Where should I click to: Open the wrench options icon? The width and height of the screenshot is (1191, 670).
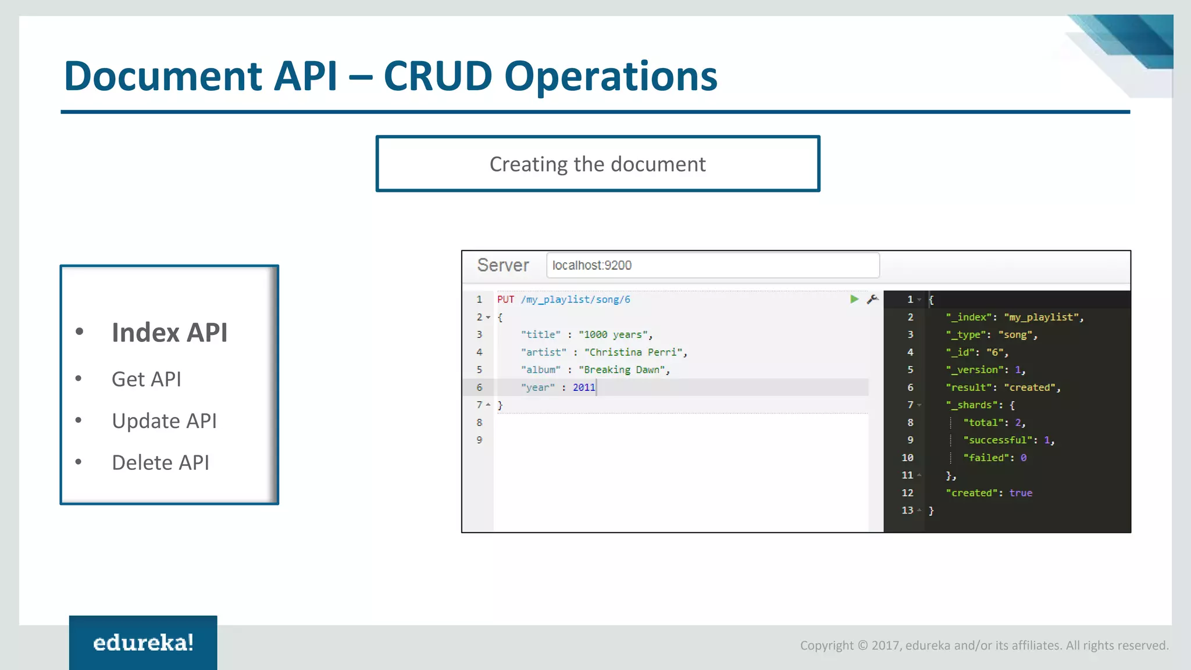pos(872,299)
